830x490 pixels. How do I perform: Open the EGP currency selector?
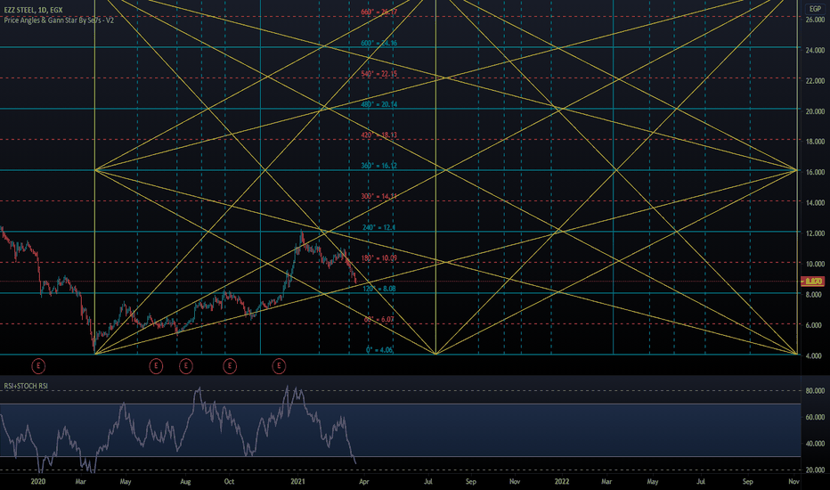point(815,9)
